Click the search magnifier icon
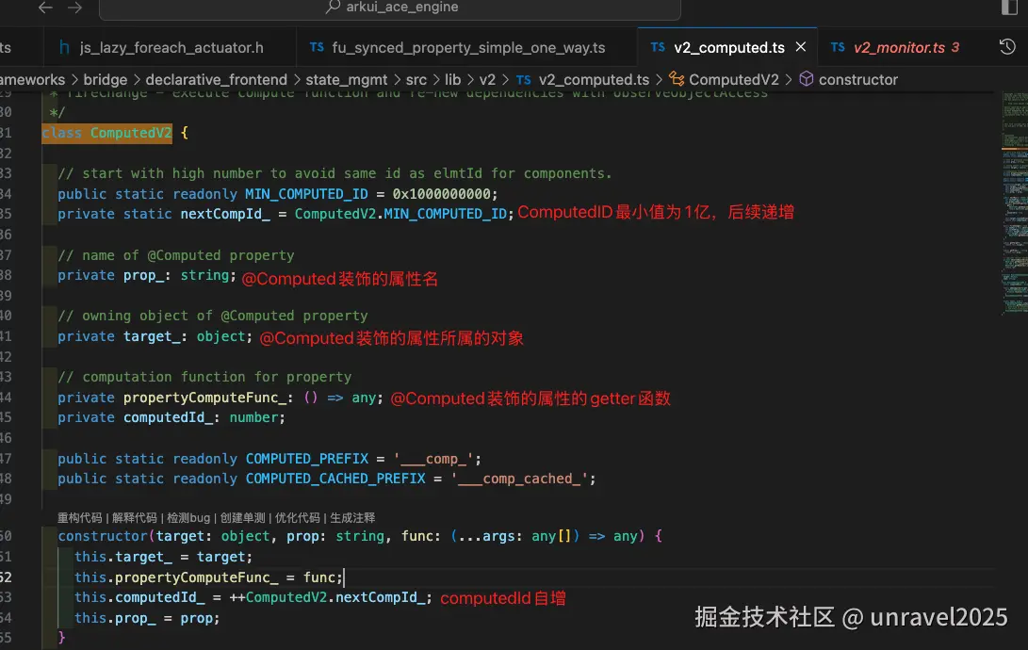 pos(333,7)
